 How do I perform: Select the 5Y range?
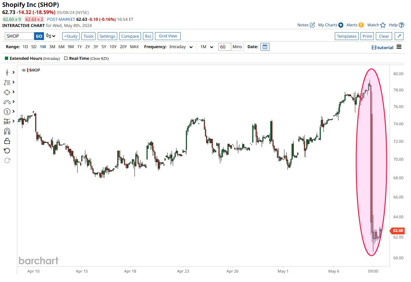pyautogui.click(x=104, y=47)
